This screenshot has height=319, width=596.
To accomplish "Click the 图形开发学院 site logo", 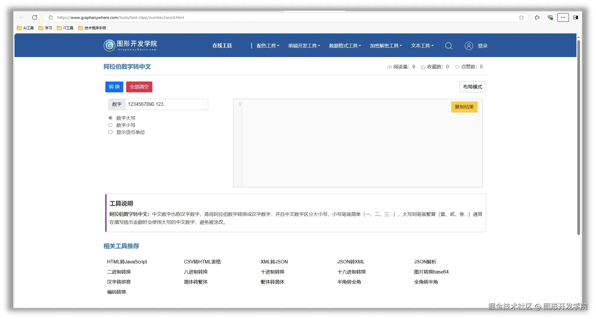I will click(x=130, y=45).
